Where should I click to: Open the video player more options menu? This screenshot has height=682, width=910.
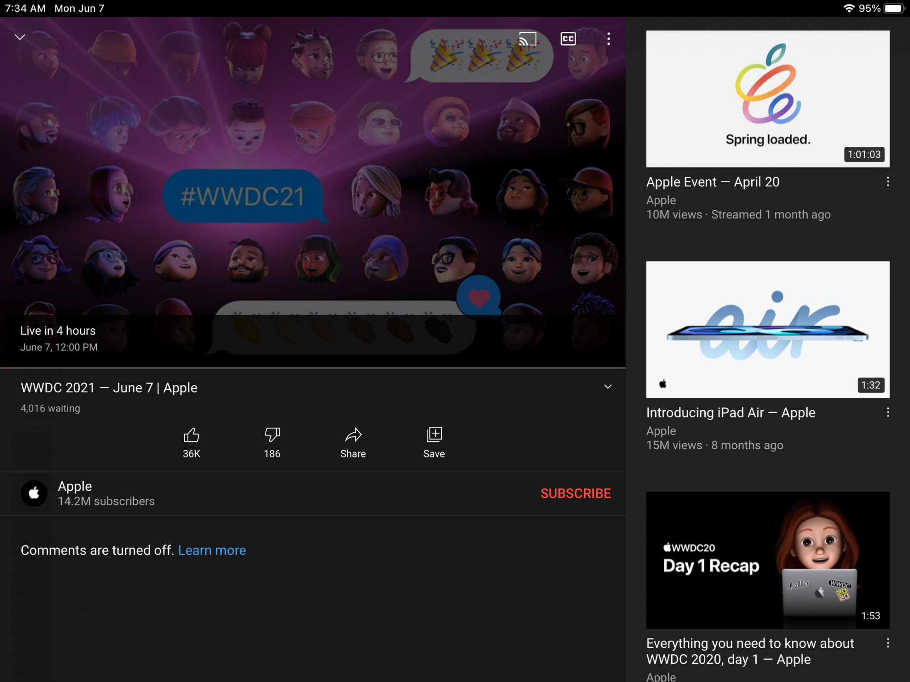[x=608, y=39]
